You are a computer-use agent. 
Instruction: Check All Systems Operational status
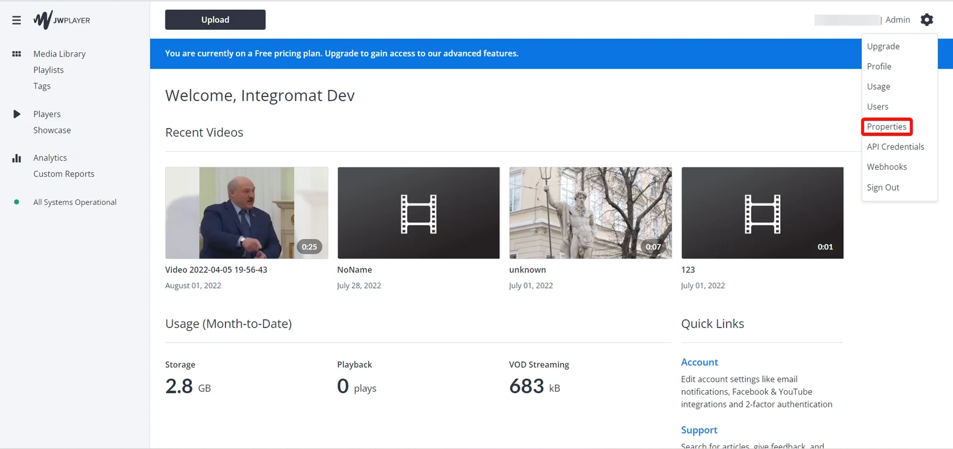coord(75,202)
